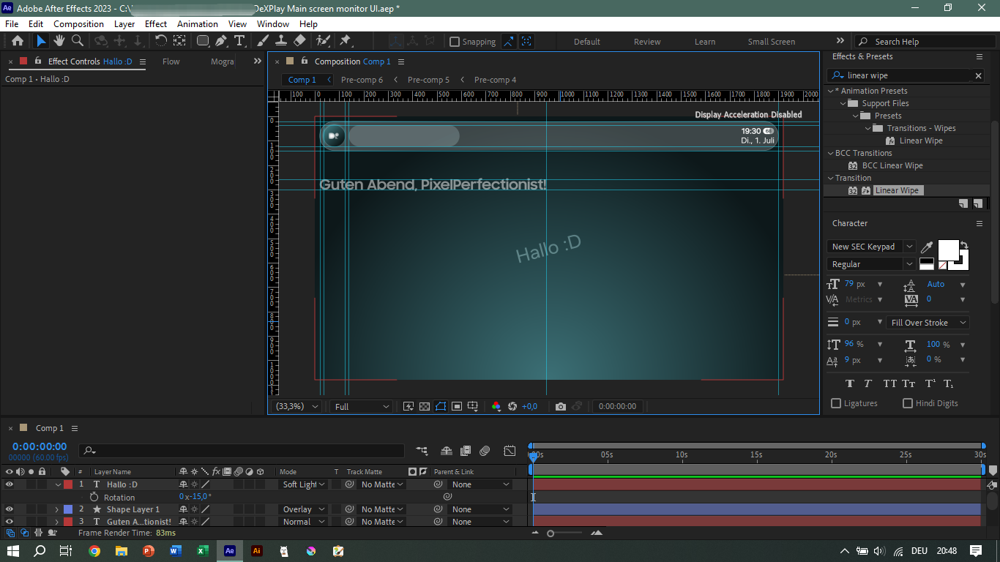Switch to the Review workspace
This screenshot has height=562, width=1000.
(646, 41)
